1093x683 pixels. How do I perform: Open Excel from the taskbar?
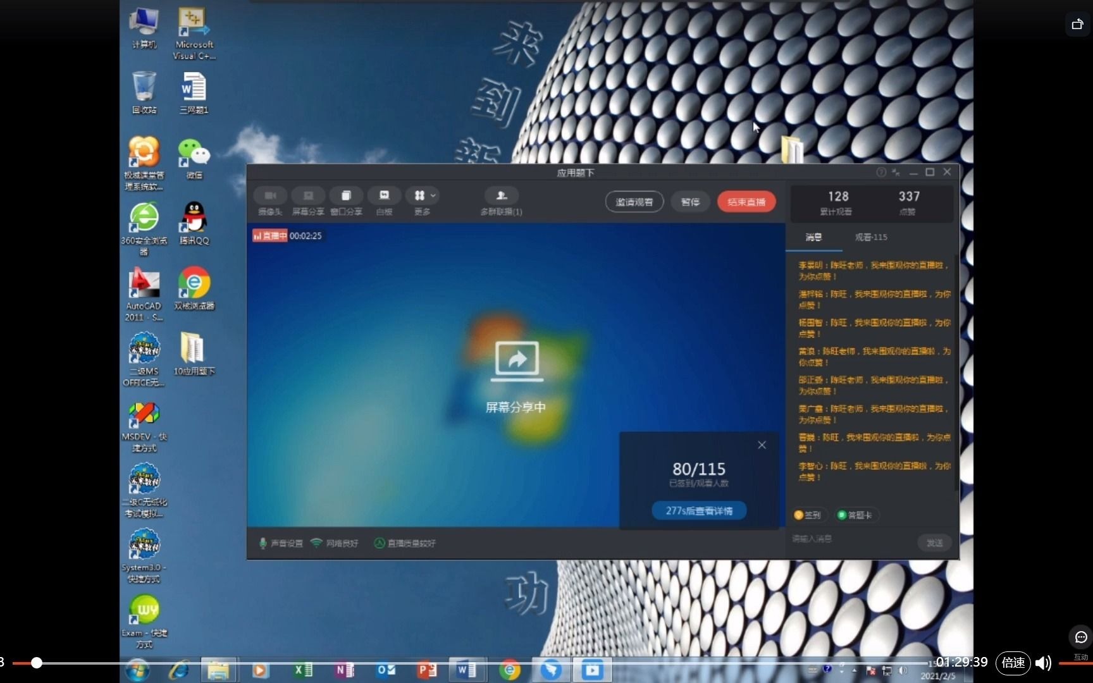(x=303, y=670)
